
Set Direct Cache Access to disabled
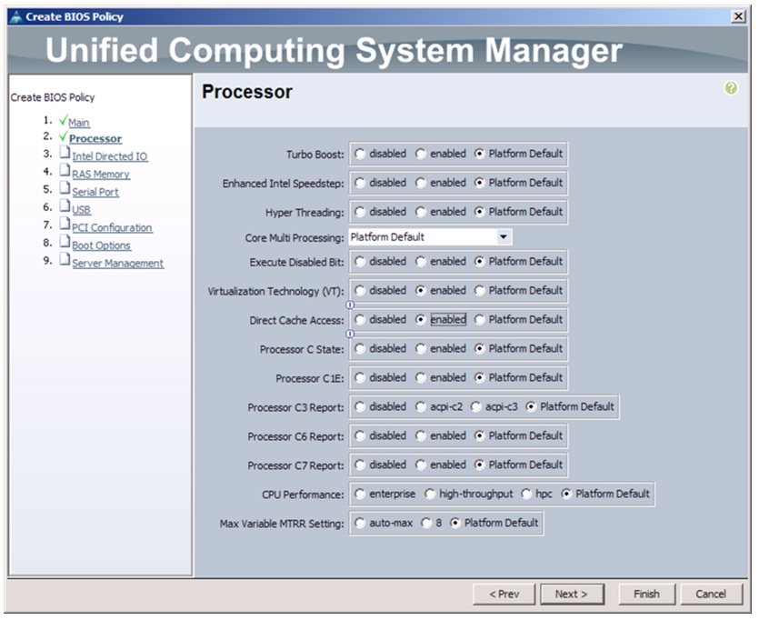(360, 320)
